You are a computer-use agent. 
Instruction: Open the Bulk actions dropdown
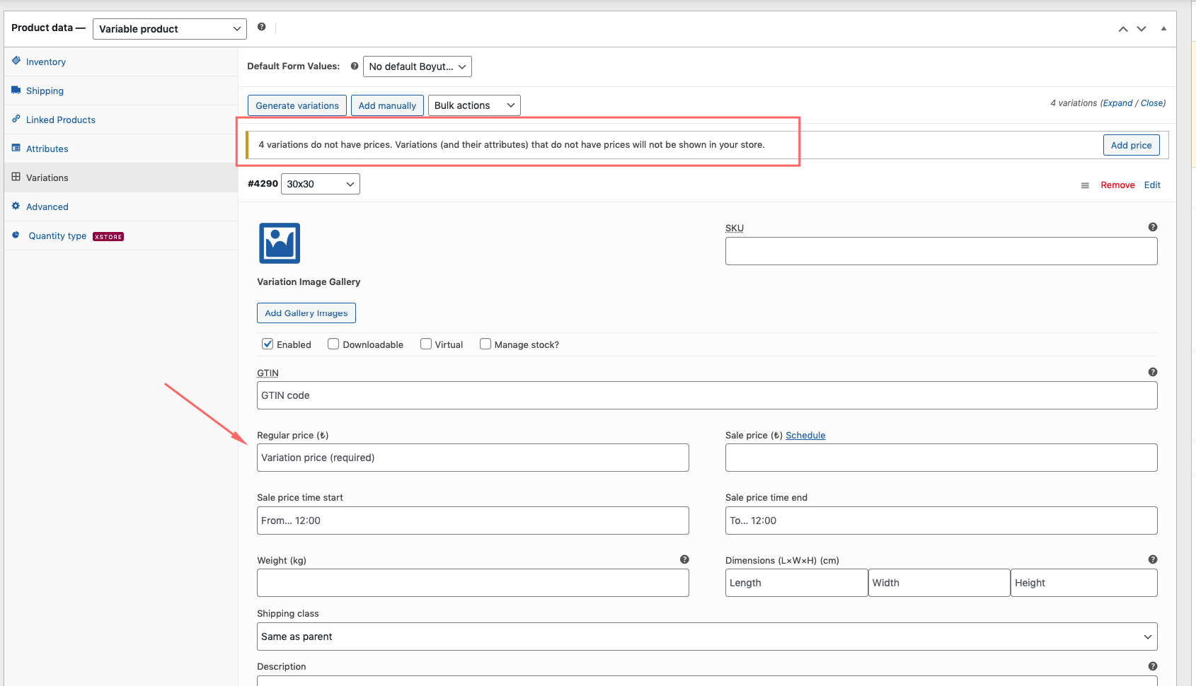(474, 105)
